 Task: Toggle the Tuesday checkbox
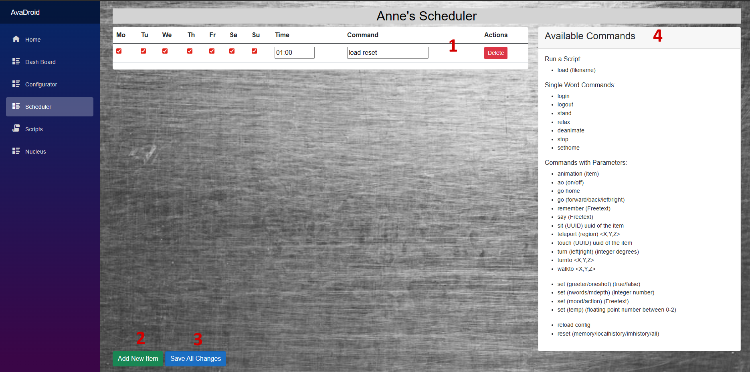(x=144, y=51)
